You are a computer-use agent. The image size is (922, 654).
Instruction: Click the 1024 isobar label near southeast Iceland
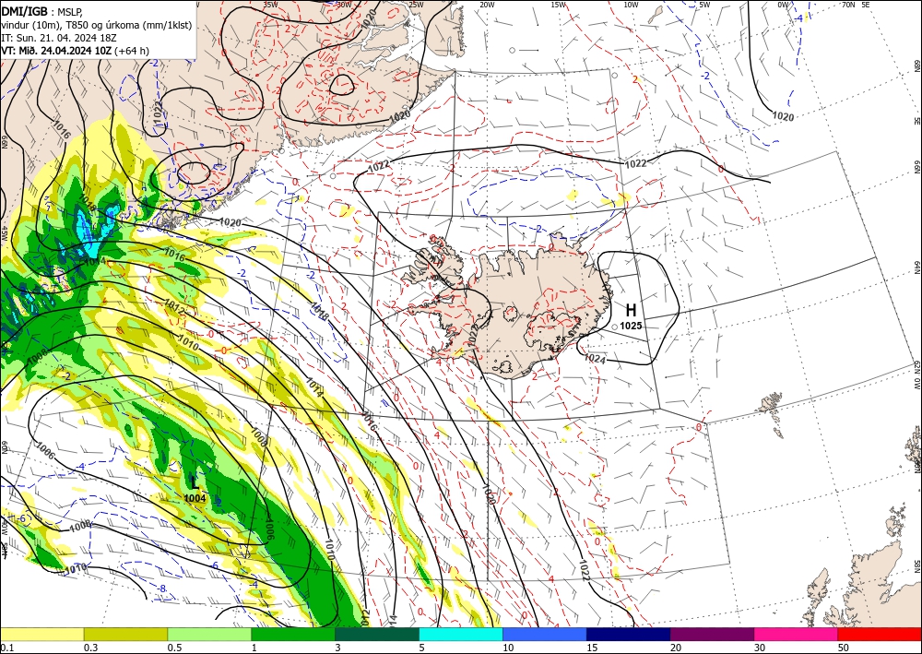pos(595,358)
